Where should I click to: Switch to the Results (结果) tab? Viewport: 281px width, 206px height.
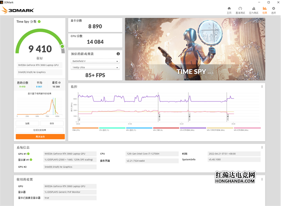click(x=264, y=10)
